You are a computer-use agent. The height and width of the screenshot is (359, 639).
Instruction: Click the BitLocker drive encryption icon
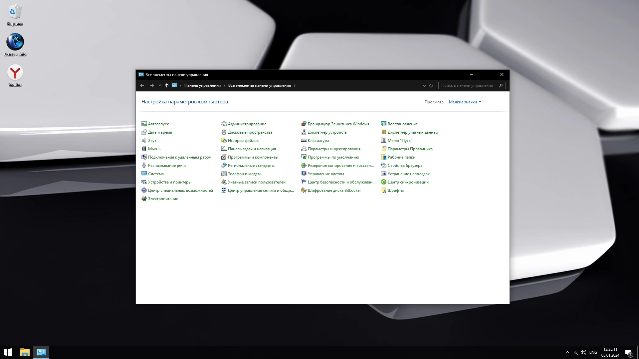pyautogui.click(x=304, y=190)
